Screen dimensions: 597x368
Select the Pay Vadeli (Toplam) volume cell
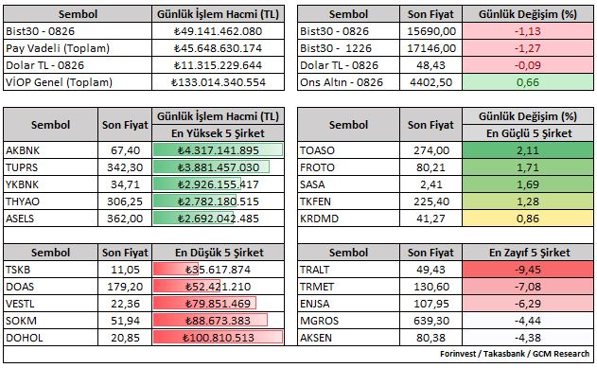pos(218,48)
